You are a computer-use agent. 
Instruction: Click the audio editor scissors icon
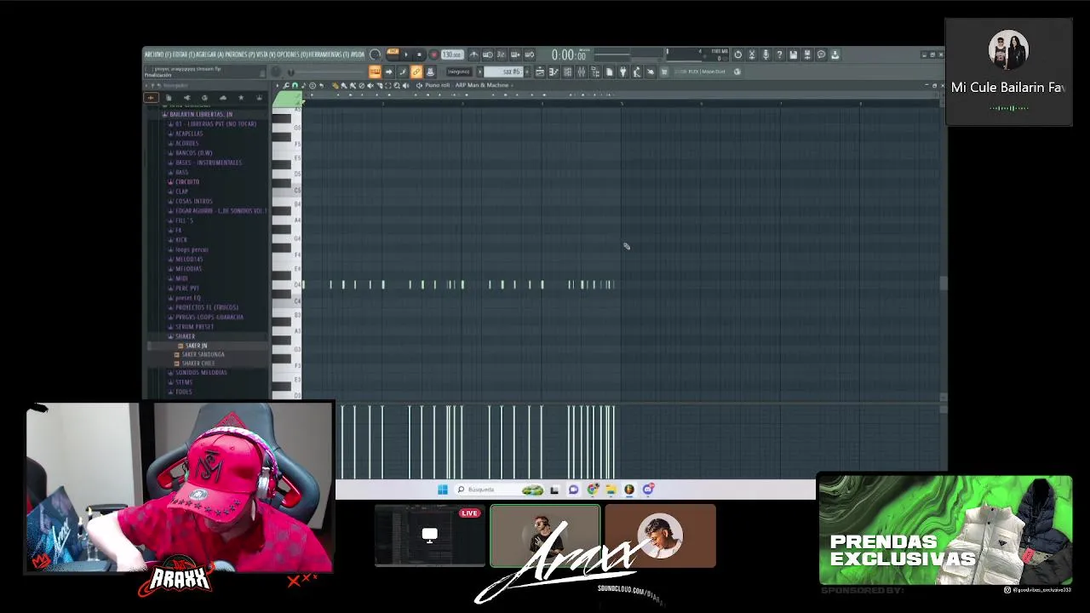coord(752,54)
